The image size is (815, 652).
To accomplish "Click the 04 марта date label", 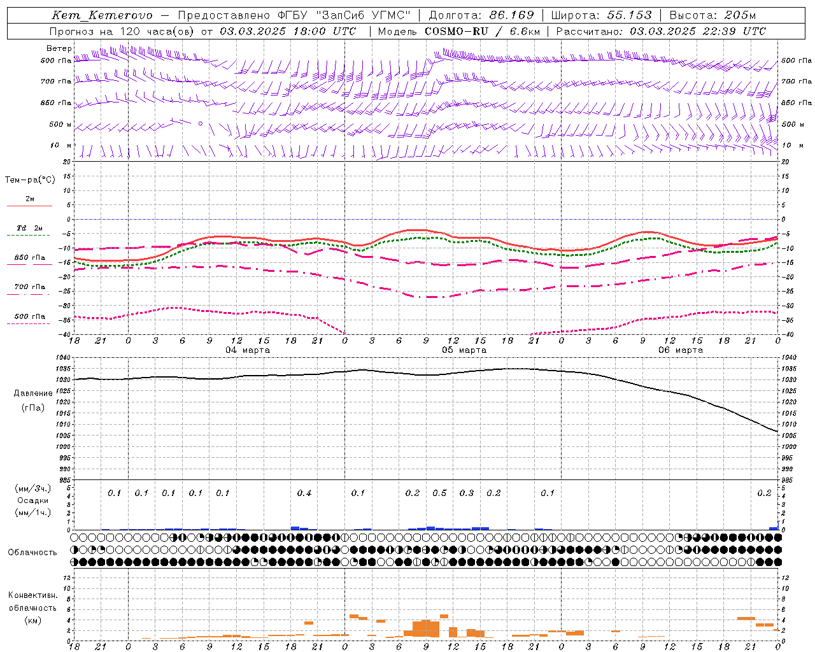I will (x=248, y=350).
